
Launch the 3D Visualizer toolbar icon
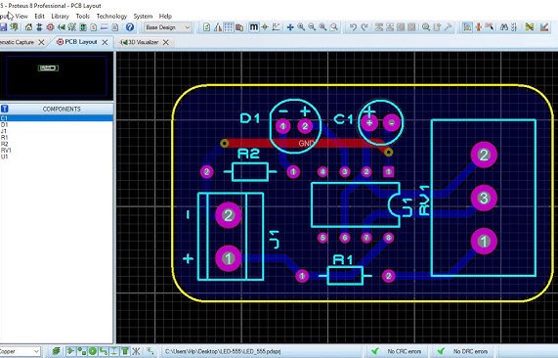(62, 27)
